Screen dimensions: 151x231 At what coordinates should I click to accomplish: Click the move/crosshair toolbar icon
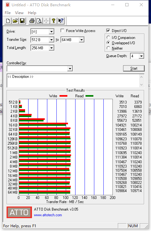[46, 21]
